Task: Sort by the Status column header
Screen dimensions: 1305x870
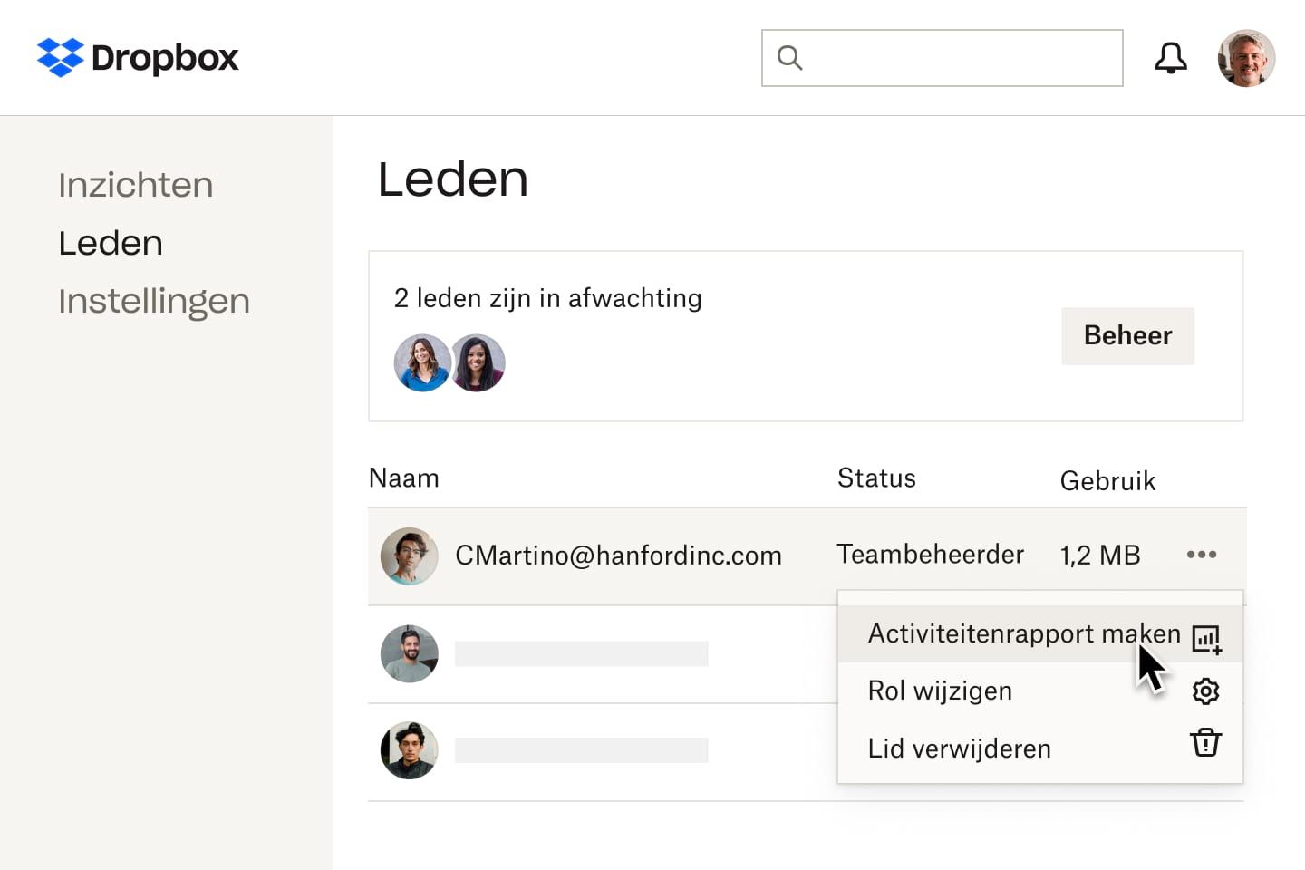Action: 876,478
